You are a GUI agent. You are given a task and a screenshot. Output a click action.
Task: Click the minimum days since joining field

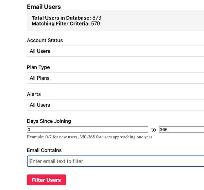click(x=87, y=129)
